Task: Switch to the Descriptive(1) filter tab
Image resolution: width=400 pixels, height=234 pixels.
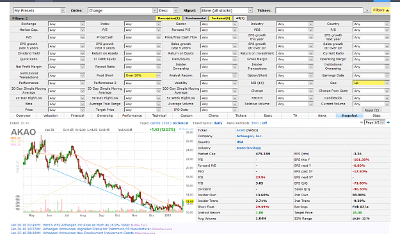Action: (168, 19)
